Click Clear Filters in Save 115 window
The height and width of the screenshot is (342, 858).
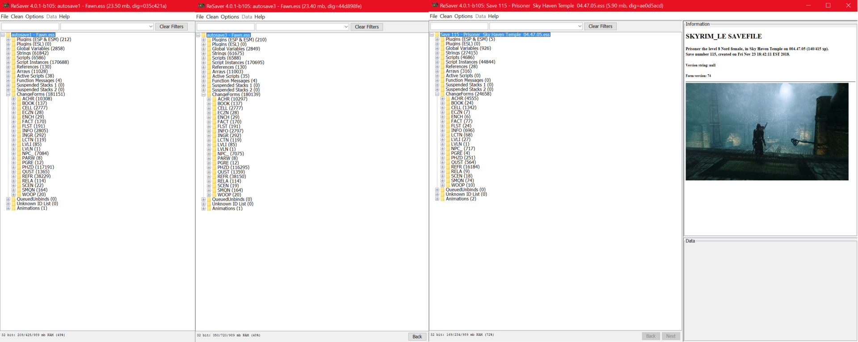601,26
